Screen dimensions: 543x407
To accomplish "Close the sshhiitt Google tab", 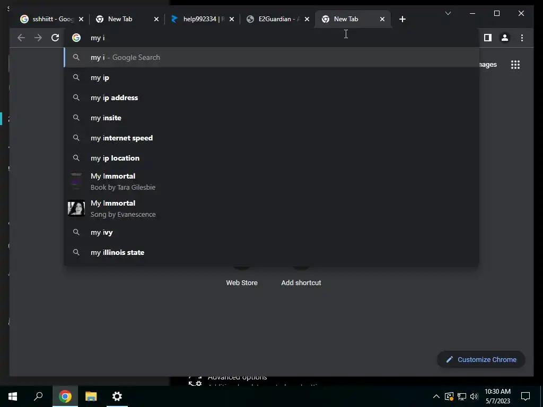I will 81,19.
